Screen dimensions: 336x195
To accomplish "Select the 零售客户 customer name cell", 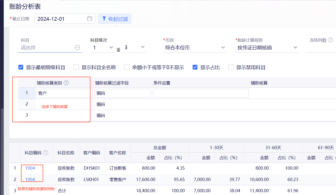I will coord(118,179).
